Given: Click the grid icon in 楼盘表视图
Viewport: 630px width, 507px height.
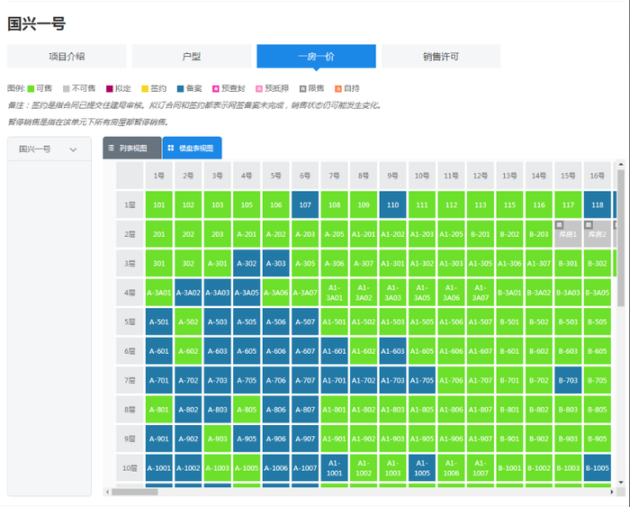Looking at the screenshot, I should [171, 148].
